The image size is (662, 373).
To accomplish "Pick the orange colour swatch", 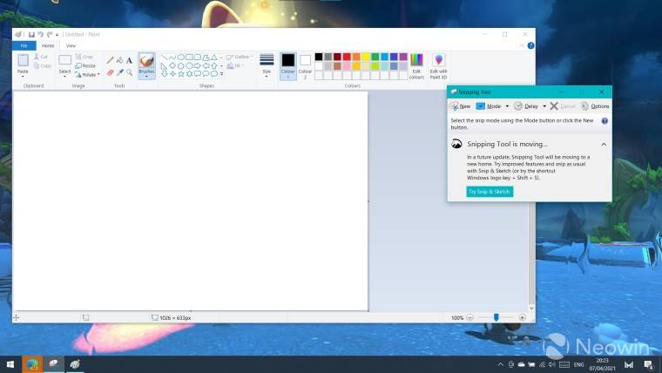I will 356,57.
